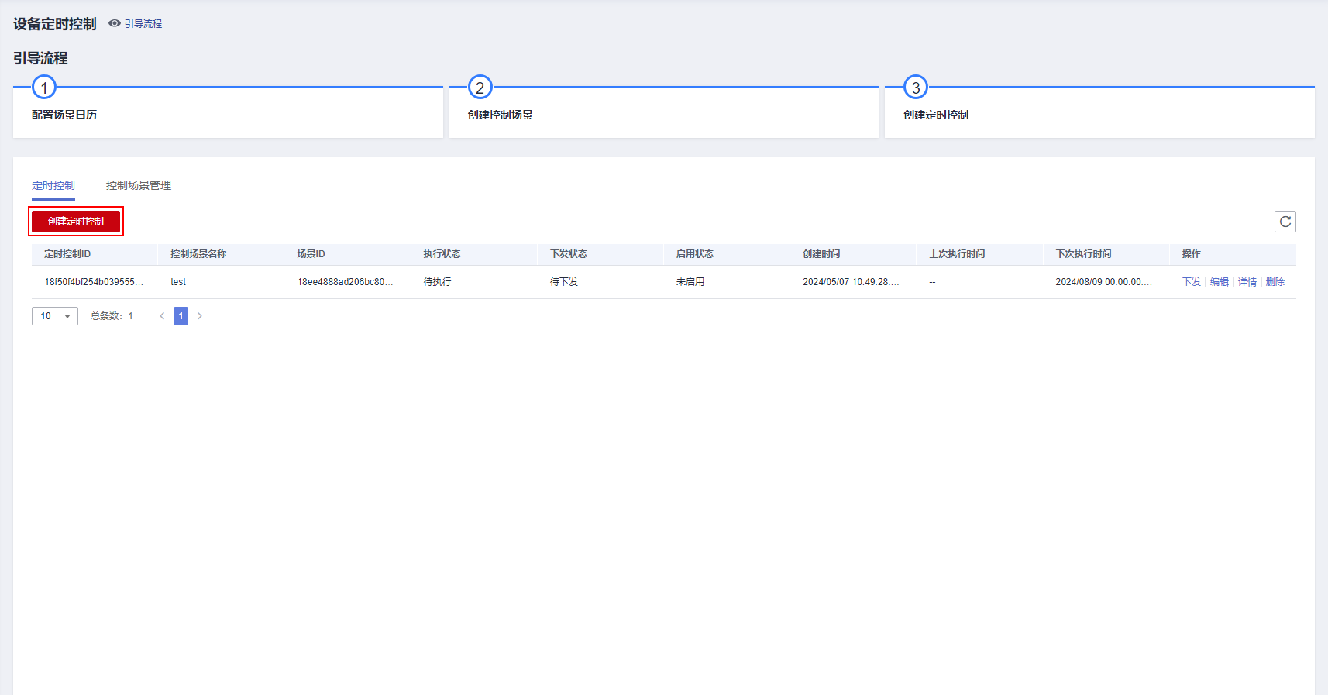Click the refresh table icon
This screenshot has width=1328, height=695.
coord(1285,222)
